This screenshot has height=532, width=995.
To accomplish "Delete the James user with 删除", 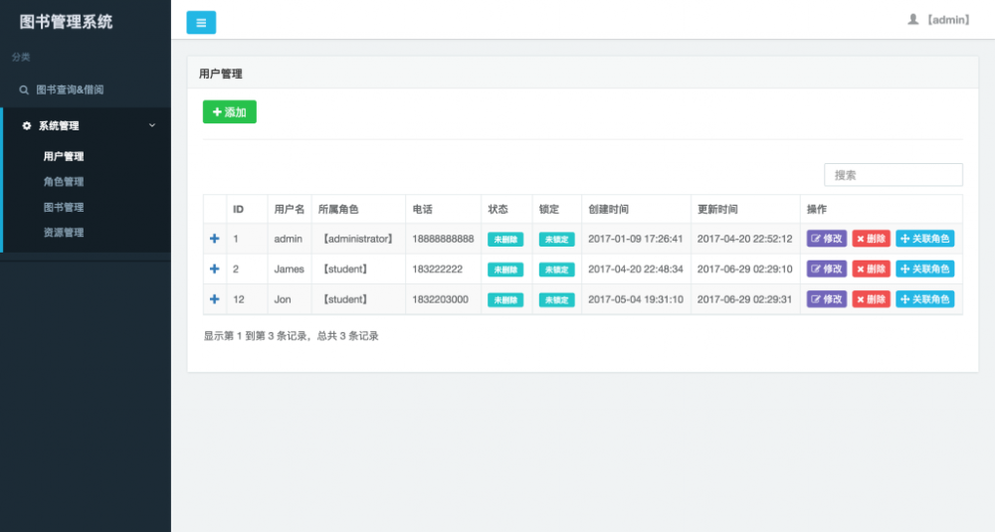I will [871, 268].
